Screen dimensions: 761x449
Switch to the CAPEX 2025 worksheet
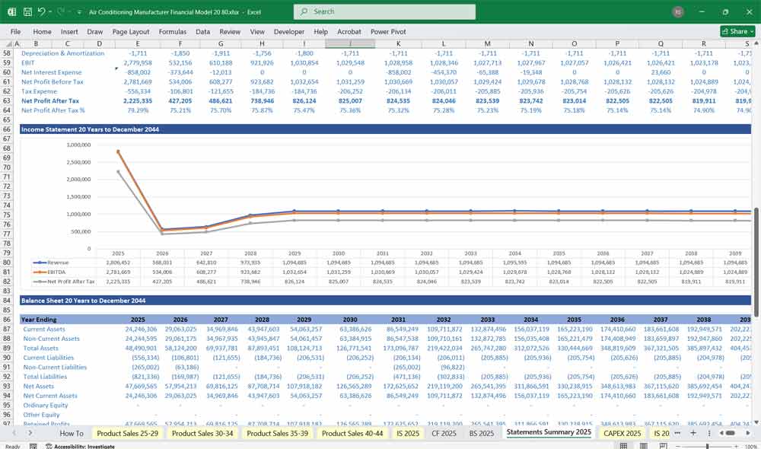[x=622, y=433]
